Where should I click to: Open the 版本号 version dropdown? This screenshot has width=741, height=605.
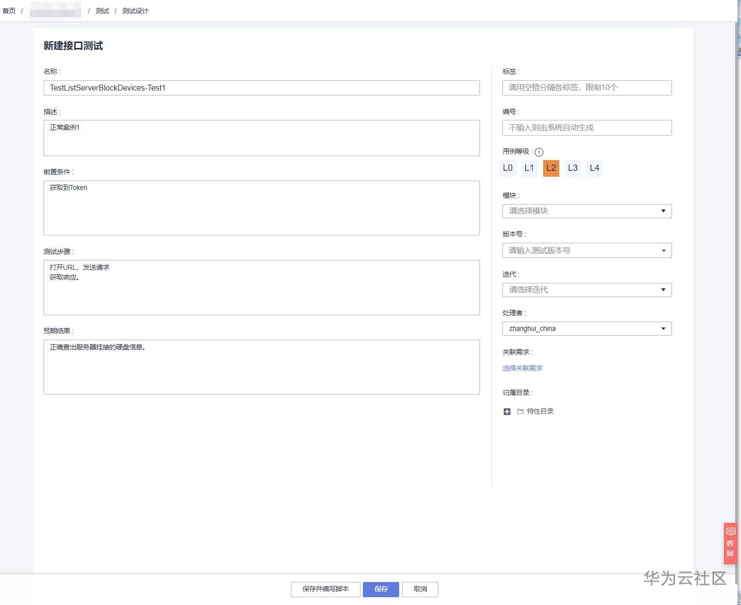pyautogui.click(x=587, y=251)
